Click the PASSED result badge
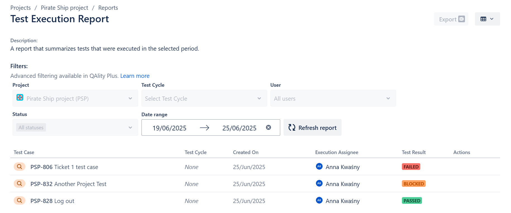Viewport: 511px width, 213px height. point(412,200)
